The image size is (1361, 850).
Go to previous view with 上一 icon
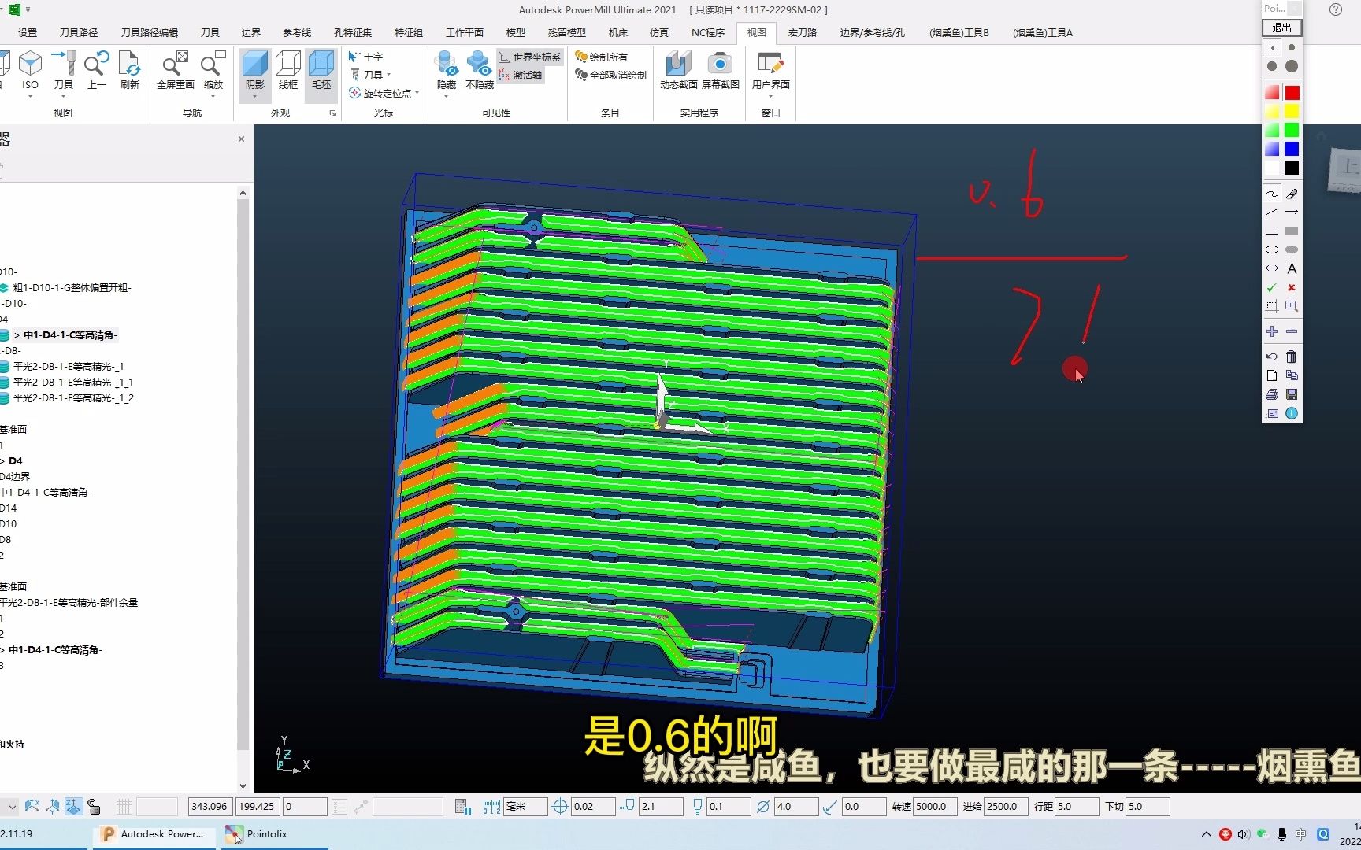point(96,64)
